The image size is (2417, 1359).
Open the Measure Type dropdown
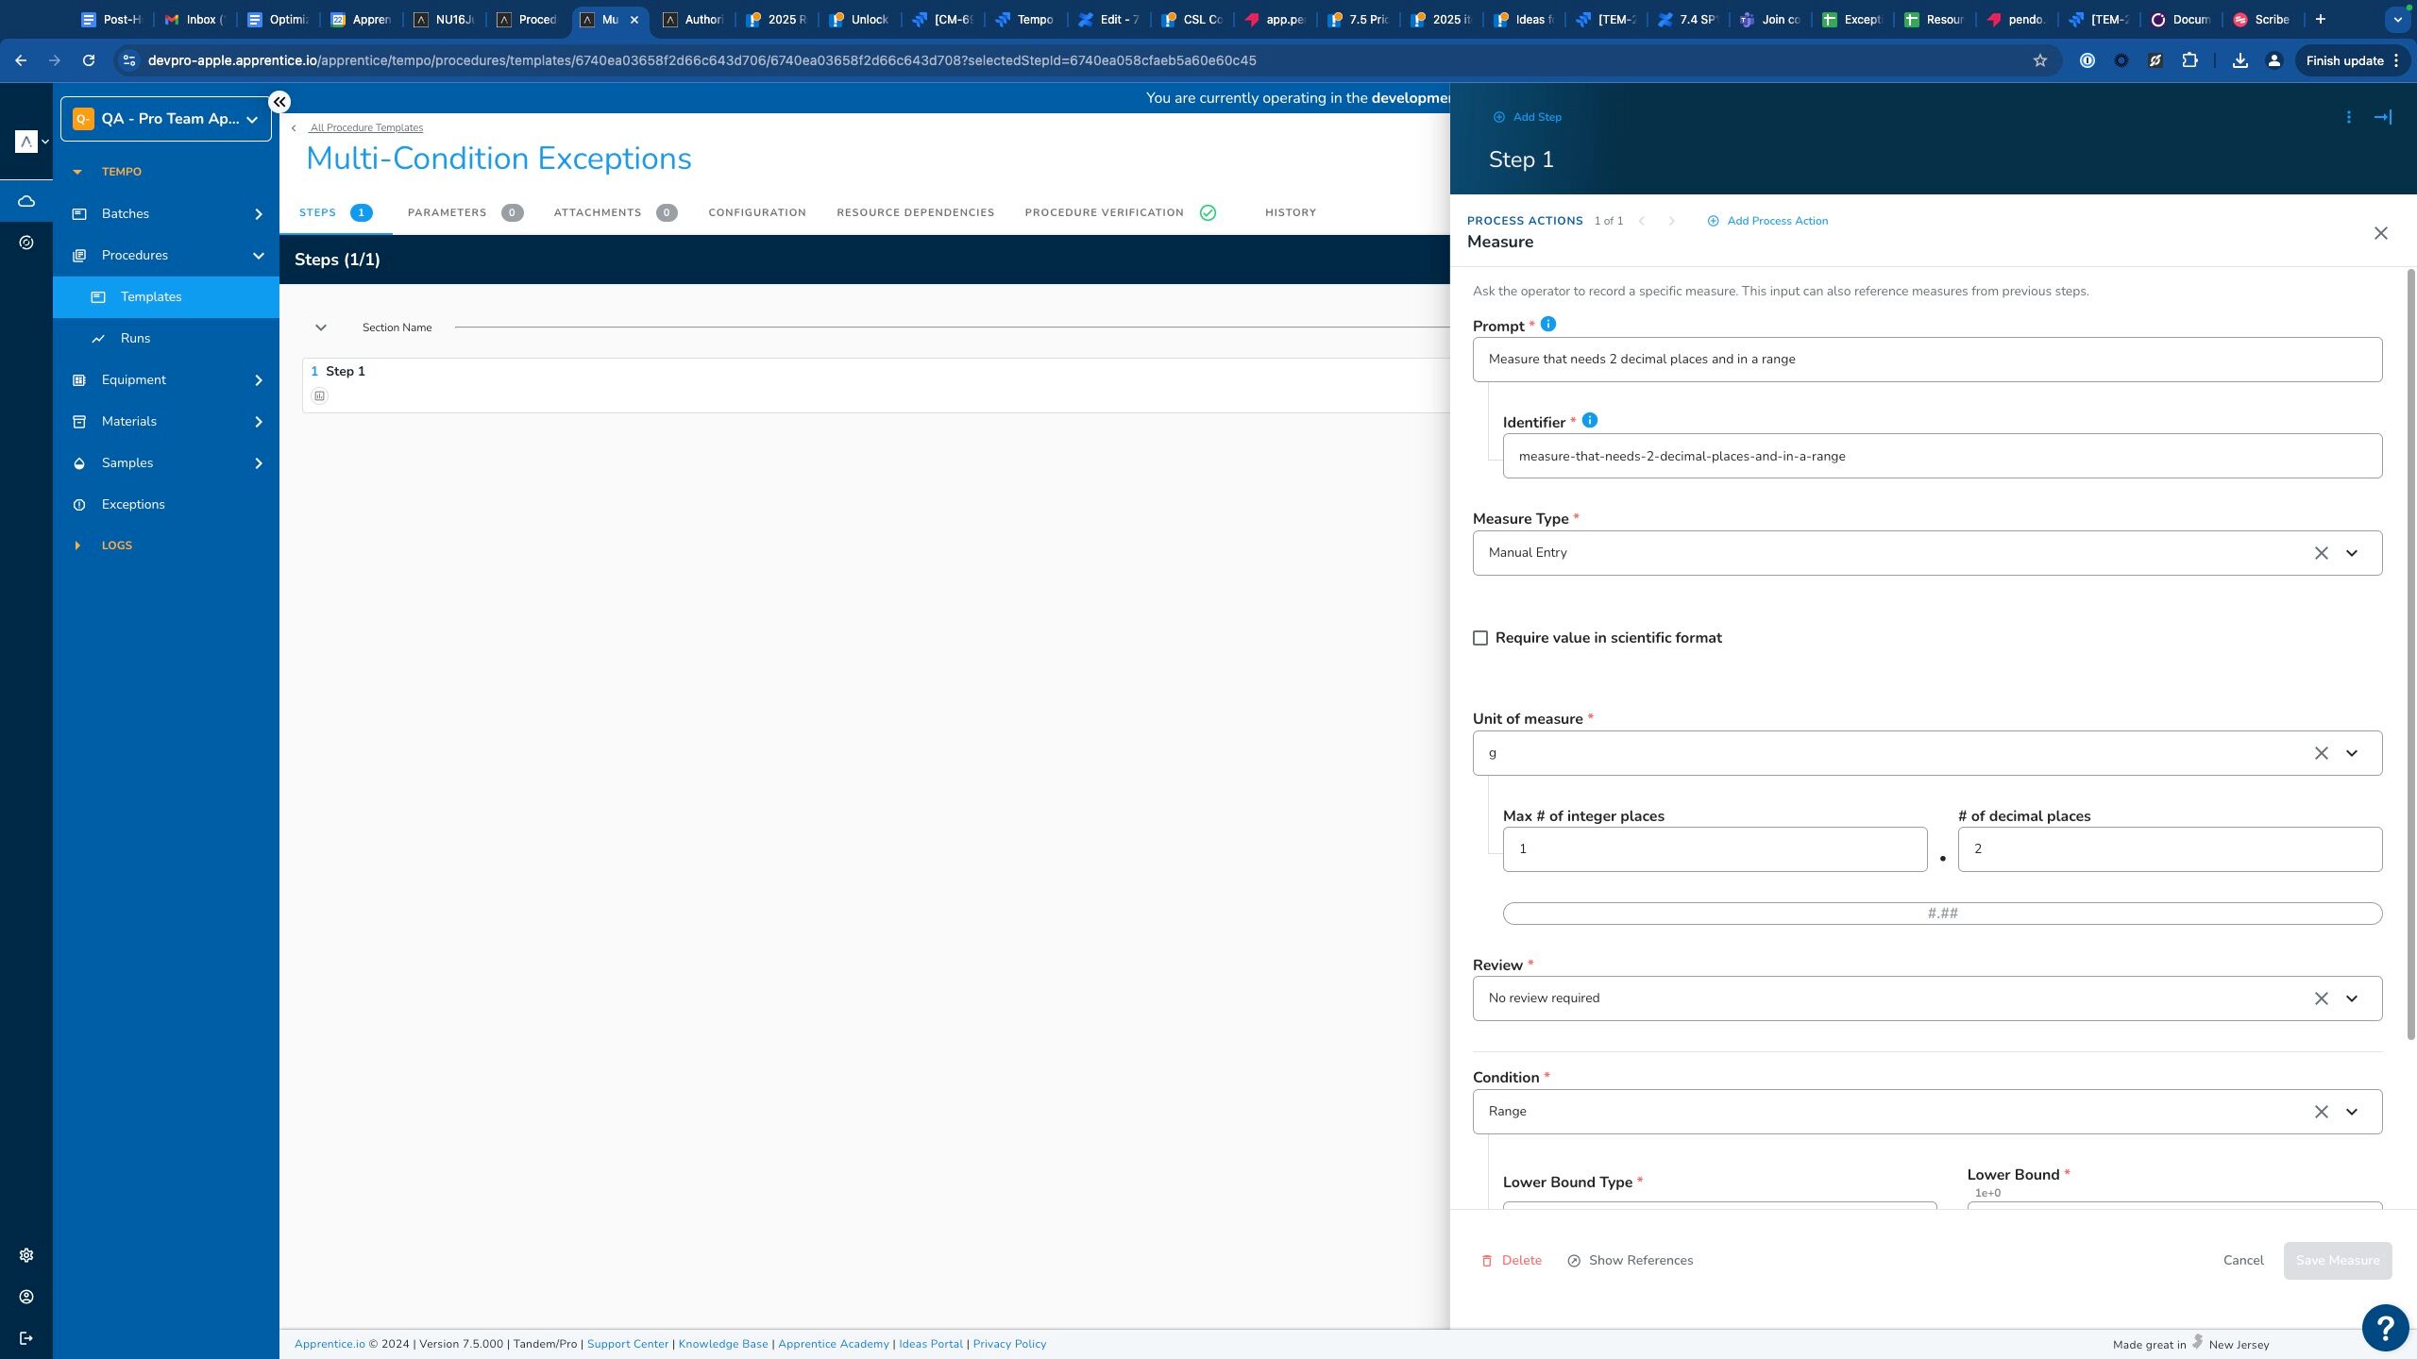pos(2352,553)
